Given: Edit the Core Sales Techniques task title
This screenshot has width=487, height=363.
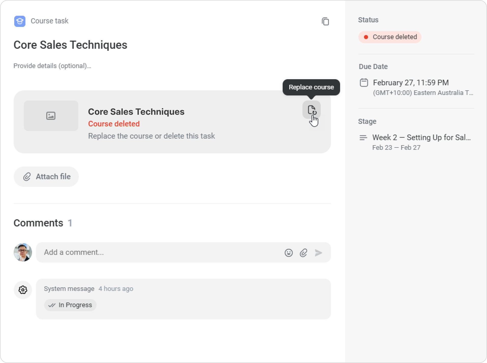Looking at the screenshot, I should pyautogui.click(x=70, y=45).
